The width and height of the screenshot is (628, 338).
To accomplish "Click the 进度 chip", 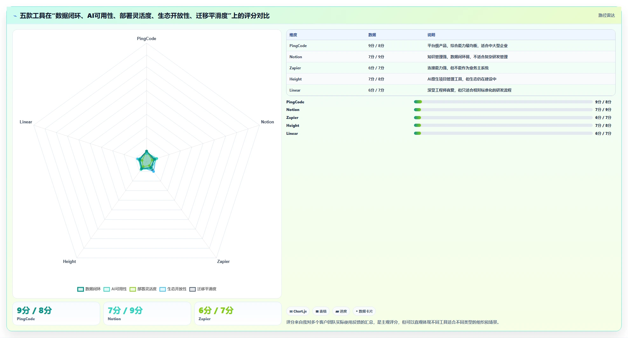I will [x=341, y=311].
